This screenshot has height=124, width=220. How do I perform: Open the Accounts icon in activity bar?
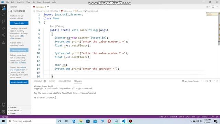point(3,105)
